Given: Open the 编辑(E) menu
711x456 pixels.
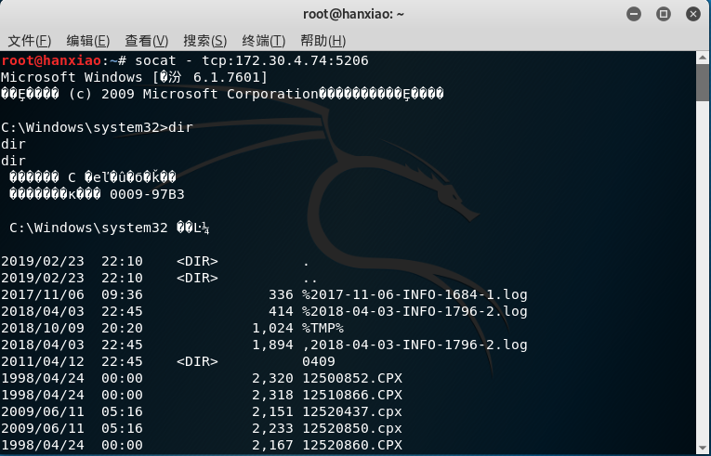Looking at the screenshot, I should click(88, 41).
